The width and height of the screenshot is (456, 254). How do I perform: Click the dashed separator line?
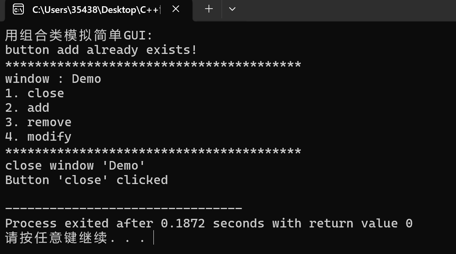(124, 208)
